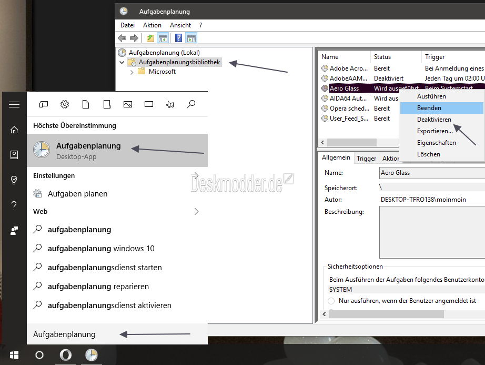The height and width of the screenshot is (365, 485).
Task: Toggle the console tree pane toolbar icon
Action: 163,38
